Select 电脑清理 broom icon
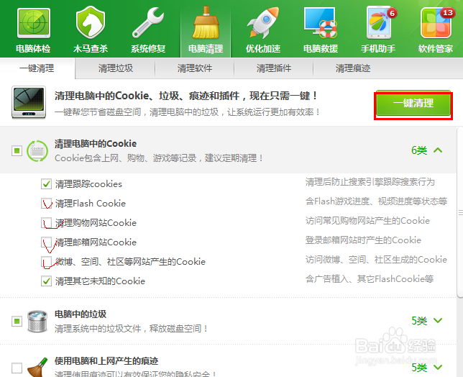463x377 pixels. pos(206,23)
